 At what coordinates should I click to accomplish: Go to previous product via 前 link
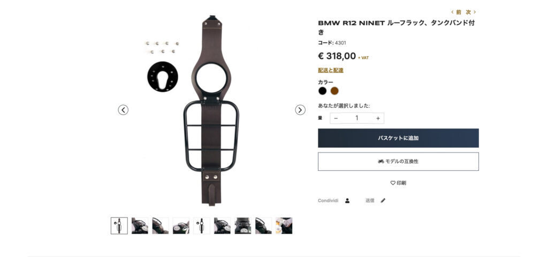456,12
